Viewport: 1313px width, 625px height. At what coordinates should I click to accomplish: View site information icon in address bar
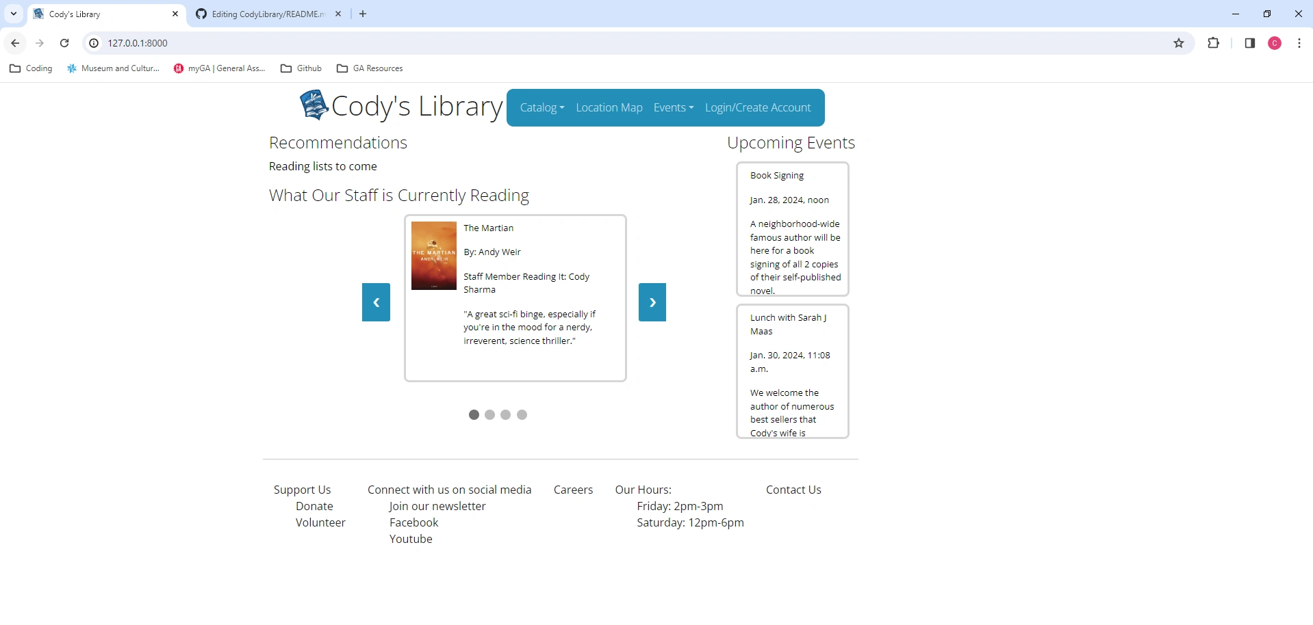point(94,43)
